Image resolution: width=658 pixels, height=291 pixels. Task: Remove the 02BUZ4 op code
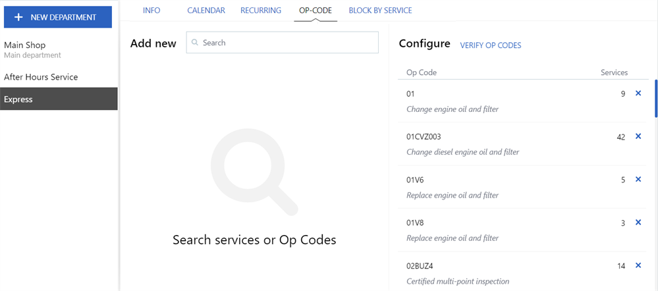(x=638, y=265)
